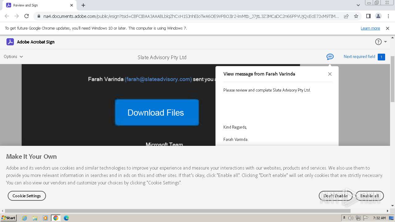
Task: Open the help question mark icon
Action: [x=378, y=42]
